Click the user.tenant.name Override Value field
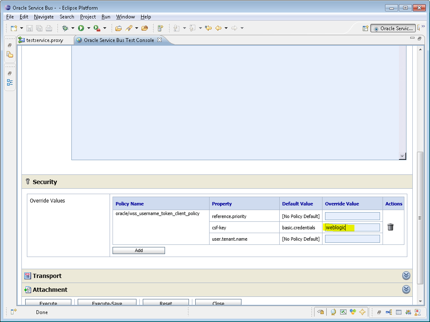 pyautogui.click(x=352, y=238)
